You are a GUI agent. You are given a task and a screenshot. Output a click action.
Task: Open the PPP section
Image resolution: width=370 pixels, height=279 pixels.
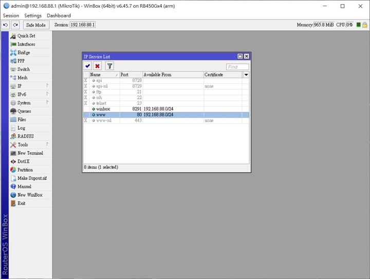pos(30,61)
